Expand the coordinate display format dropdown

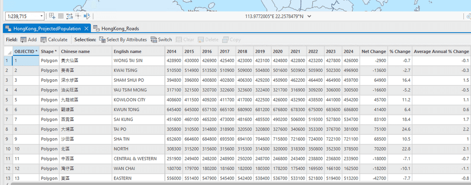pos(309,16)
